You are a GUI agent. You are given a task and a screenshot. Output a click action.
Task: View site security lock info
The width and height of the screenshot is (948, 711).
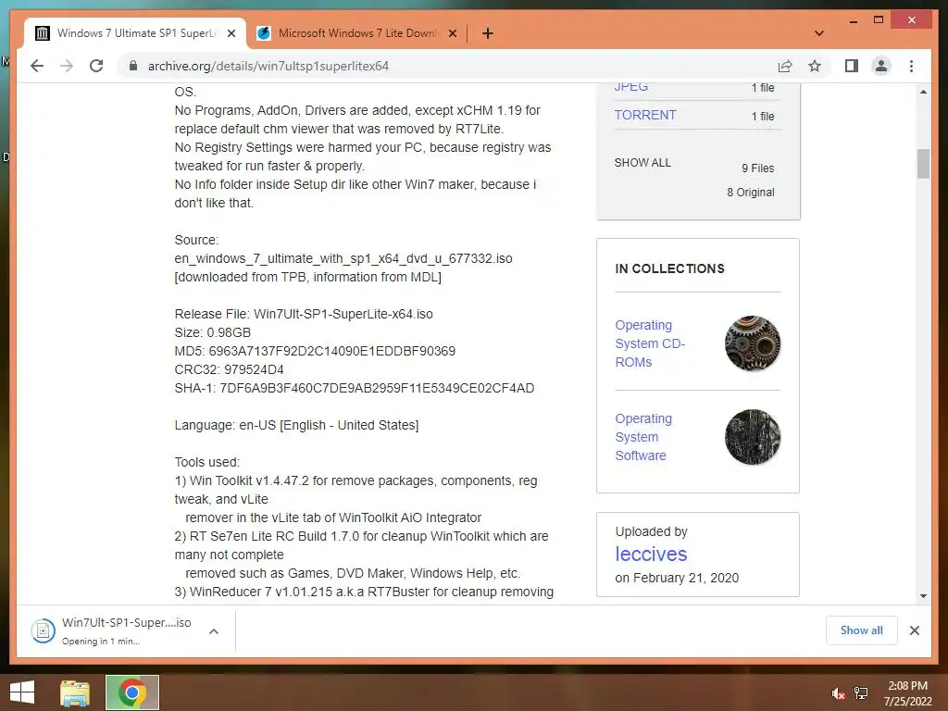[x=133, y=66]
